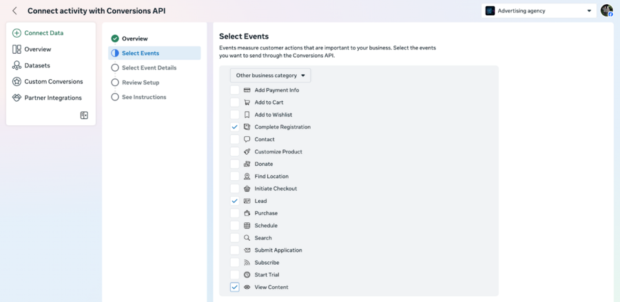Enable the Purchase event checkbox
Viewport: 620px width, 302px height.
coord(235,213)
